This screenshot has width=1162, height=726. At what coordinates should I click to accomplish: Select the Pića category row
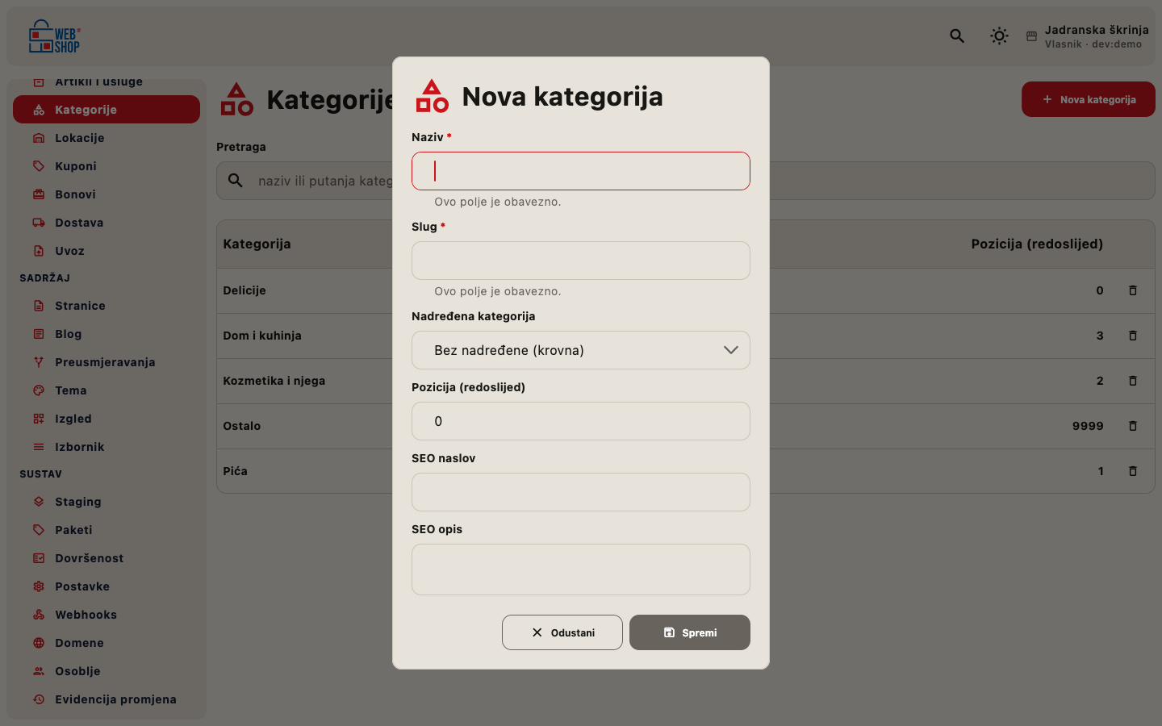[x=686, y=471]
